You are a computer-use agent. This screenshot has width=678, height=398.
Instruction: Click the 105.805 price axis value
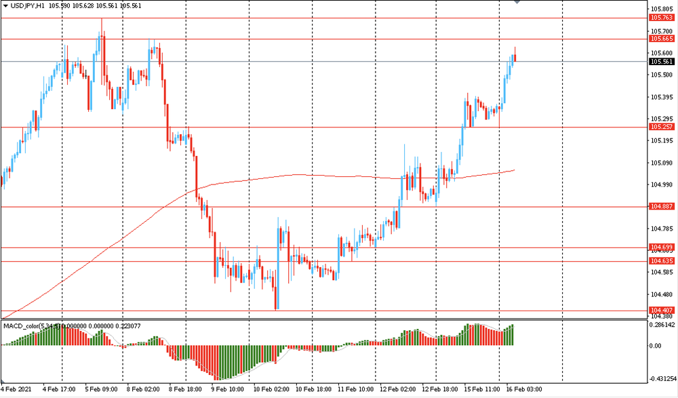pyautogui.click(x=662, y=9)
